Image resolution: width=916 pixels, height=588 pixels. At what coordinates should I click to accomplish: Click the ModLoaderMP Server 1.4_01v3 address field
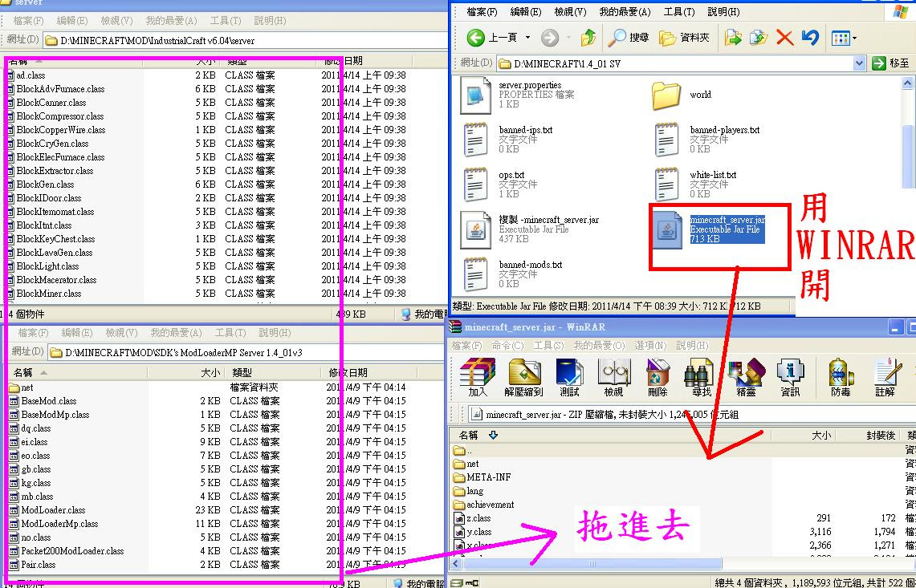pyautogui.click(x=246, y=352)
